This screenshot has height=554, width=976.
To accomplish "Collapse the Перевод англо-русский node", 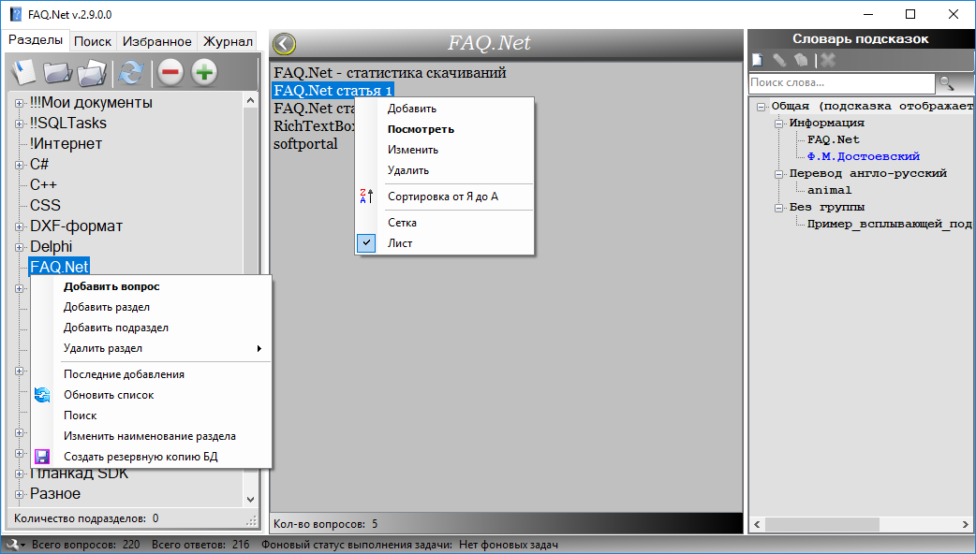I will click(x=778, y=174).
